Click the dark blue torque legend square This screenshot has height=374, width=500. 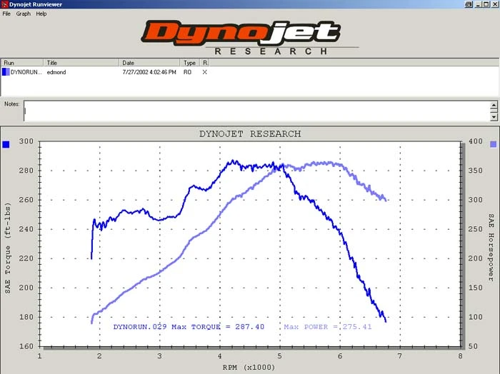[x=6, y=145]
